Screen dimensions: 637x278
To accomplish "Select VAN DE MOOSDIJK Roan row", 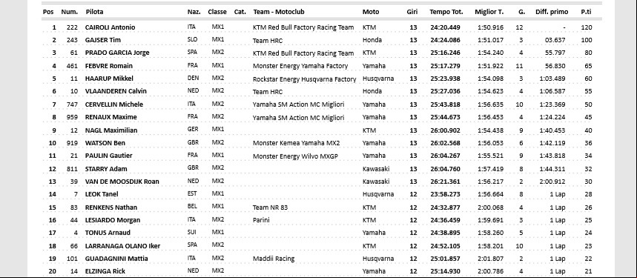I will [x=318, y=182].
